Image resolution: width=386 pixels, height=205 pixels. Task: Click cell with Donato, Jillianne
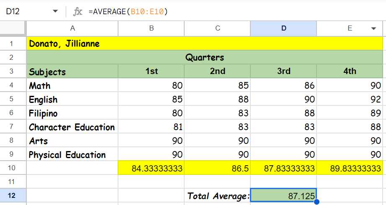205,44
